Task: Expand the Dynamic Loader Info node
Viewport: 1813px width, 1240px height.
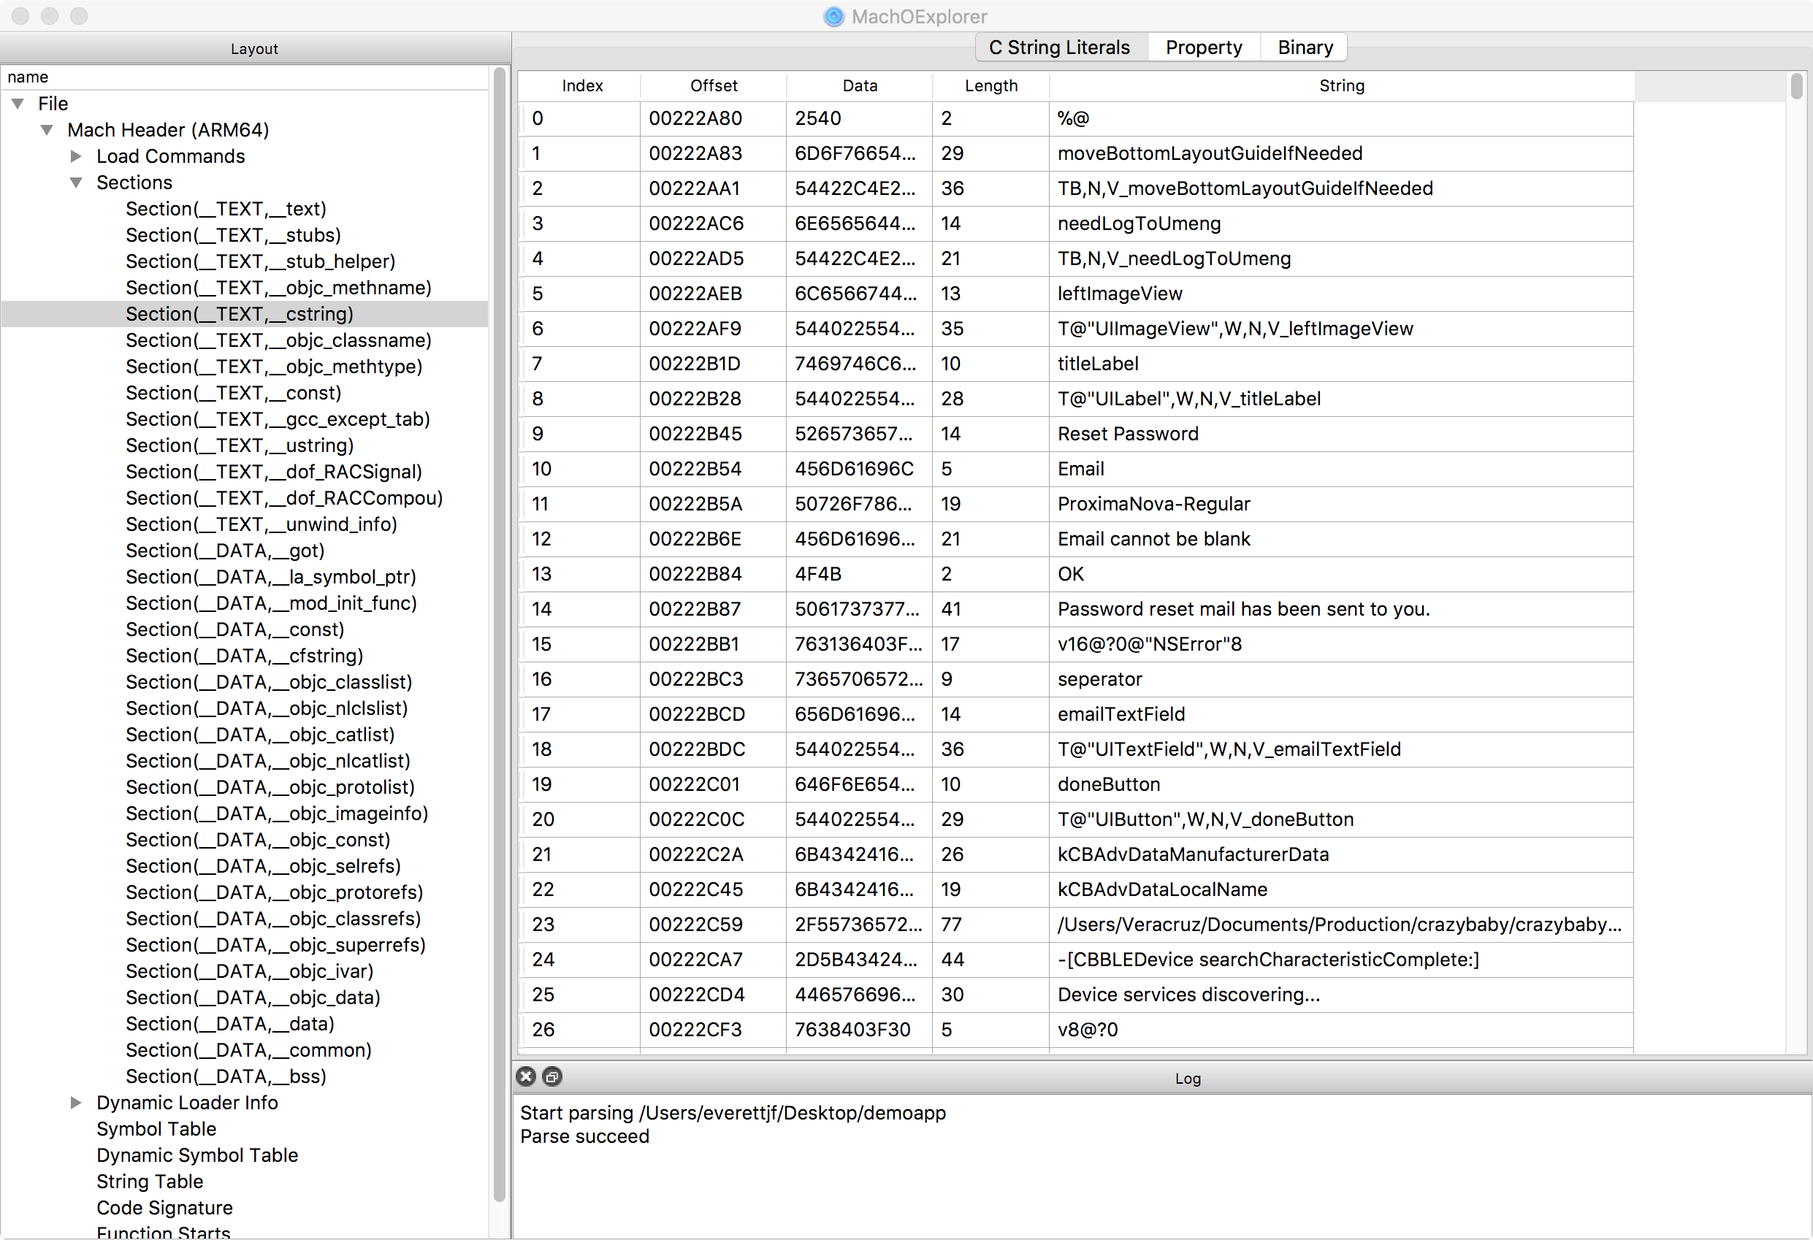Action: (x=76, y=1102)
